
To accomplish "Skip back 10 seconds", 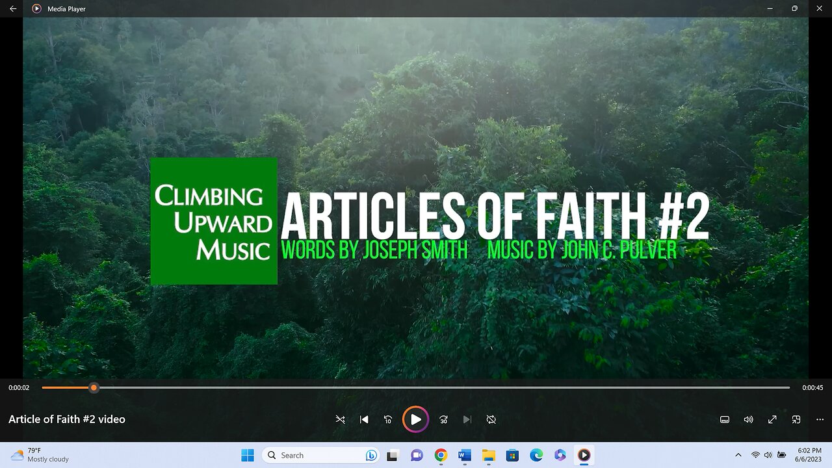I will [x=388, y=420].
